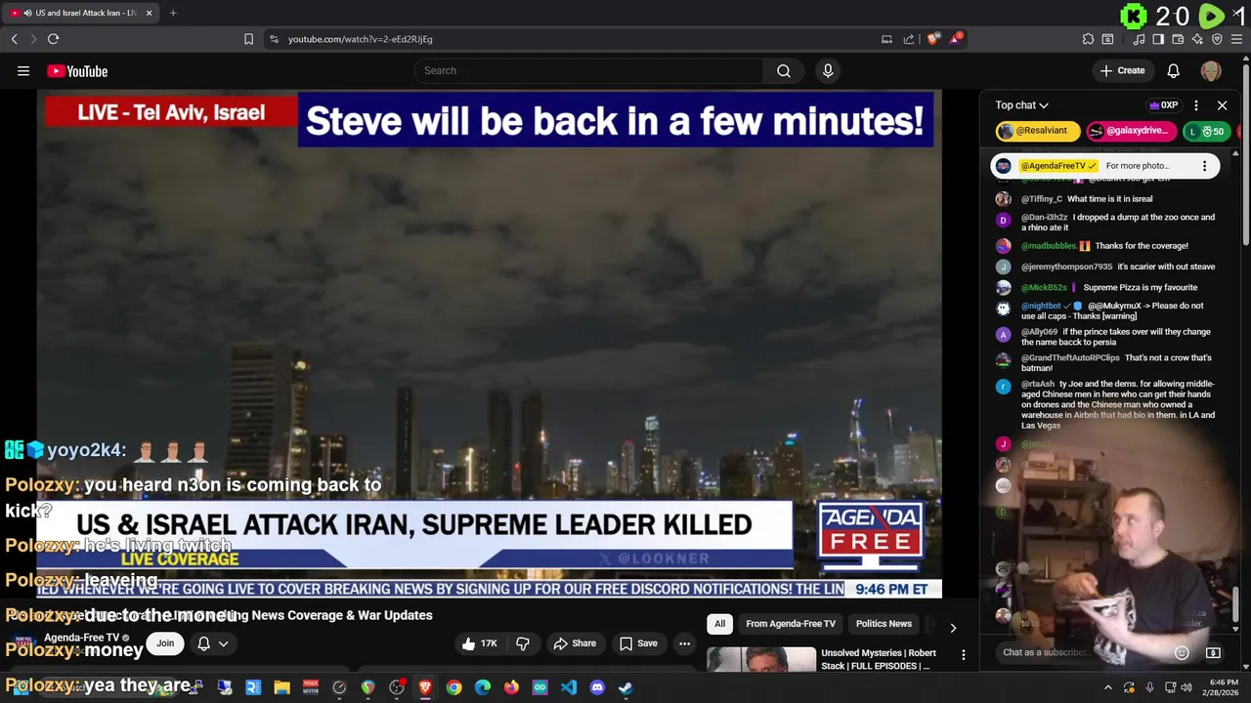Open Firefox from the taskbar
Screen dimensions: 1251x703
(x=511, y=687)
